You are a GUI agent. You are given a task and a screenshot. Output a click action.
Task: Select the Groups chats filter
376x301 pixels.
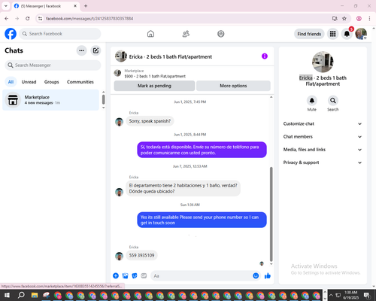point(52,82)
